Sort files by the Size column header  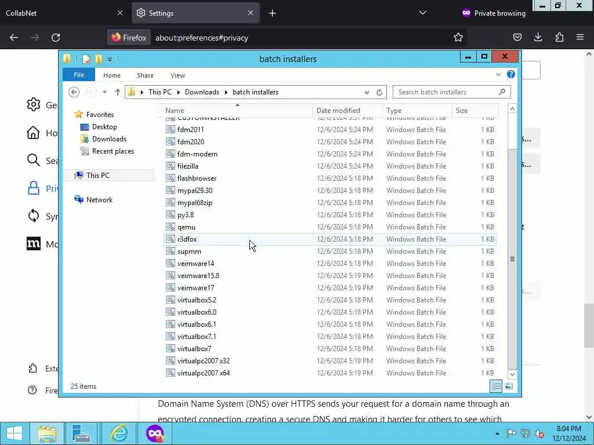tap(475, 111)
